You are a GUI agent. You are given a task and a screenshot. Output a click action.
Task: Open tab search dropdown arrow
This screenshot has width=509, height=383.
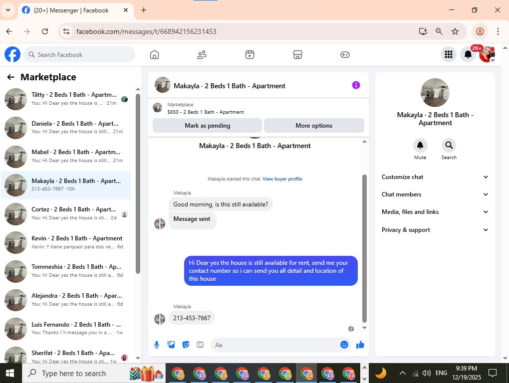8,10
